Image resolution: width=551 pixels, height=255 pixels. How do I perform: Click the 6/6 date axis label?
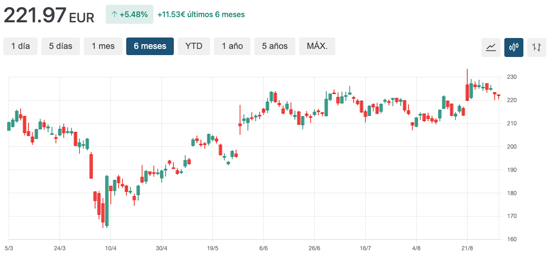point(263,248)
